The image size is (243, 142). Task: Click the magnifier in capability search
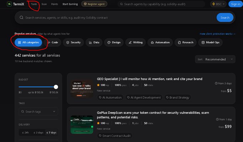pyautogui.click(x=121, y=4)
